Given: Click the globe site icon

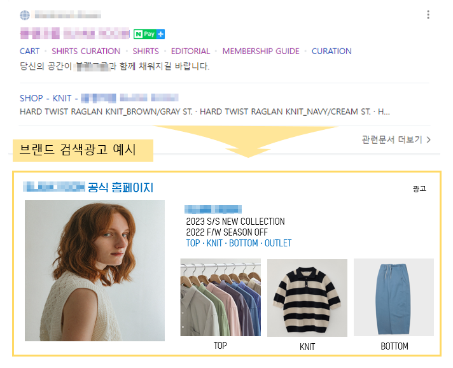Looking at the screenshot, I should (25, 15).
